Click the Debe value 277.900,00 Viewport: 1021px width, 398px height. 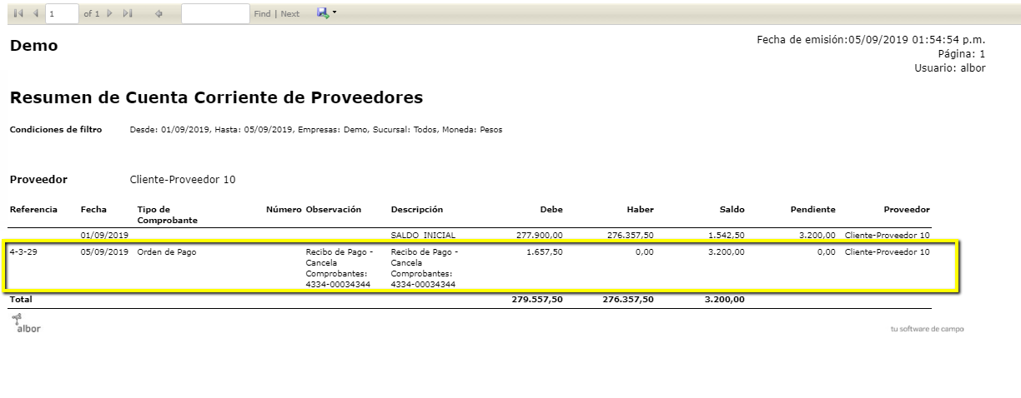pyautogui.click(x=540, y=236)
